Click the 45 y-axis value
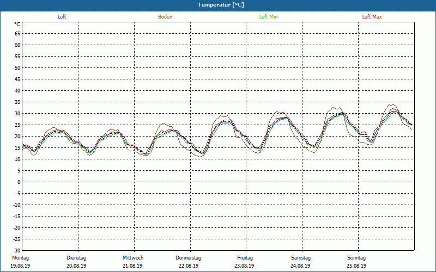The image size is (436, 272). point(17,79)
